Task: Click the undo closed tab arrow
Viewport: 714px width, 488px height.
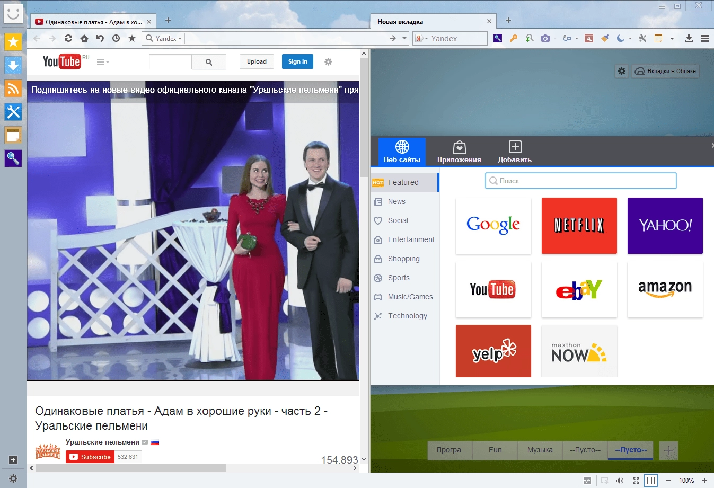Action: [x=100, y=38]
